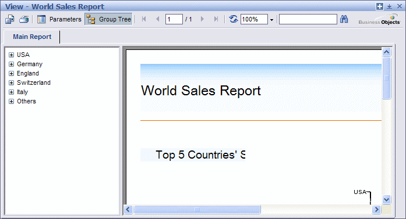
Task: Open the zoom dropdown arrow
Action: [x=271, y=20]
